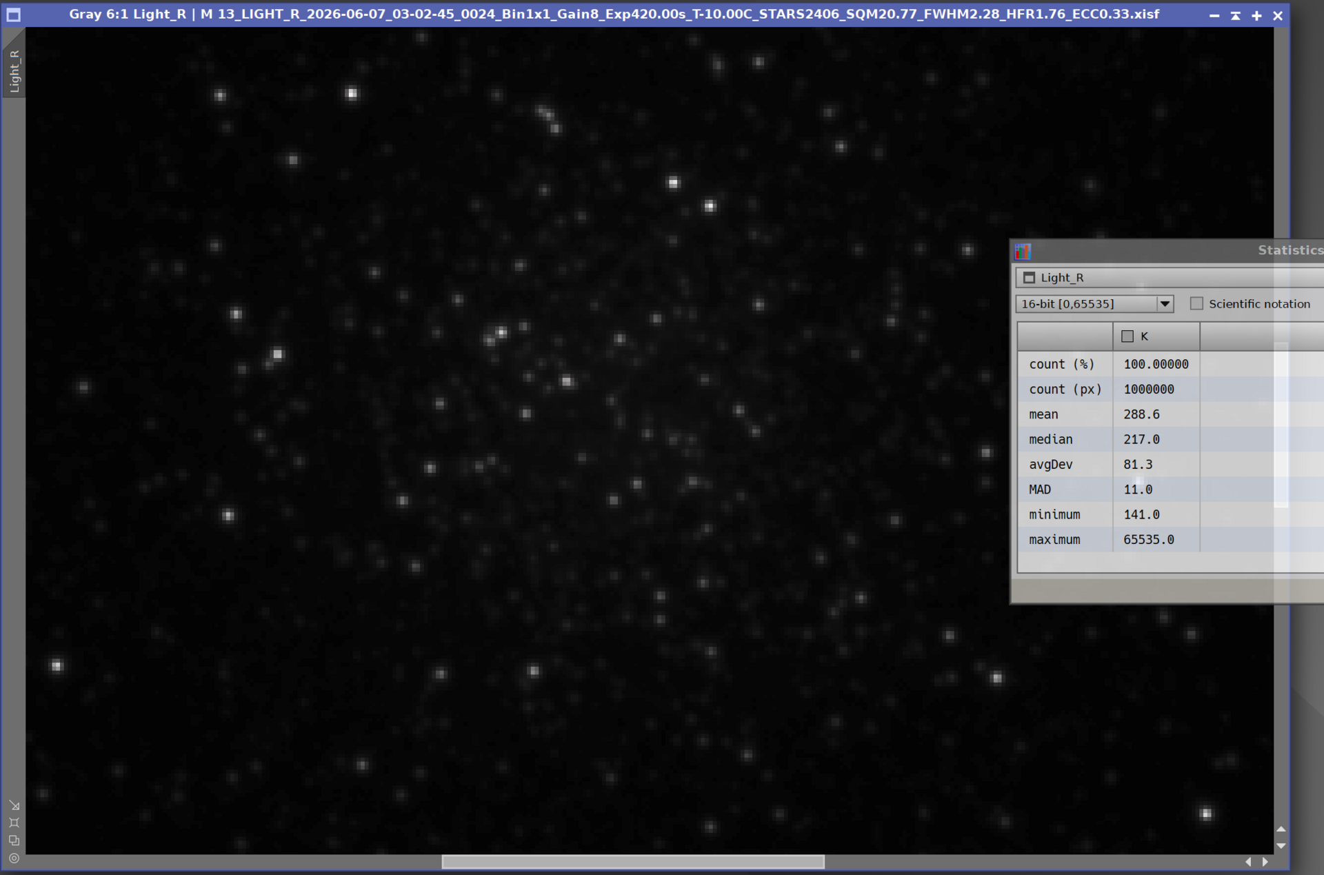This screenshot has height=875, width=1324.
Task: Click the maximum value 65535.0
Action: [1148, 540]
